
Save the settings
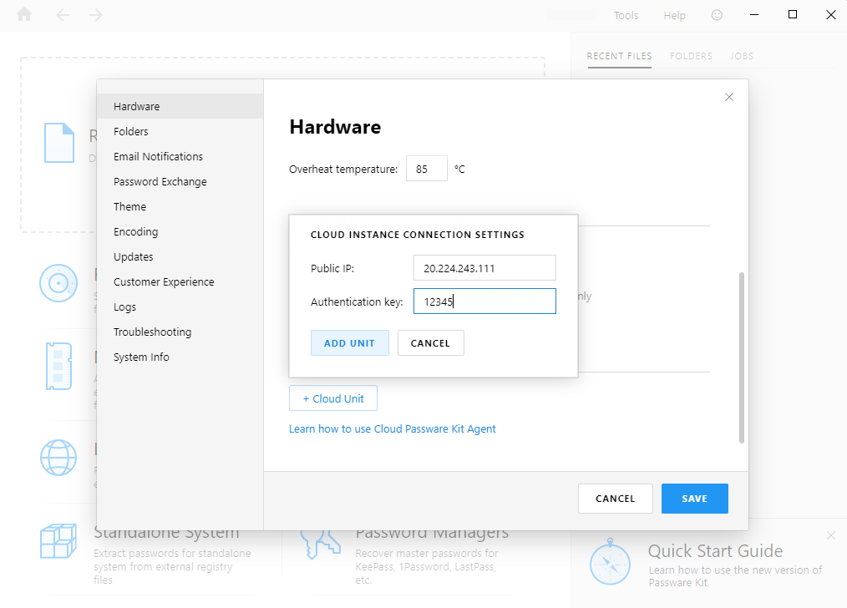pos(695,499)
